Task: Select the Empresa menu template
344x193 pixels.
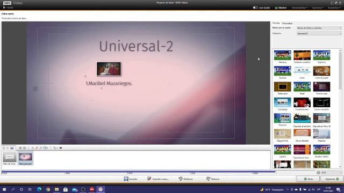Action: pyautogui.click(x=321, y=136)
